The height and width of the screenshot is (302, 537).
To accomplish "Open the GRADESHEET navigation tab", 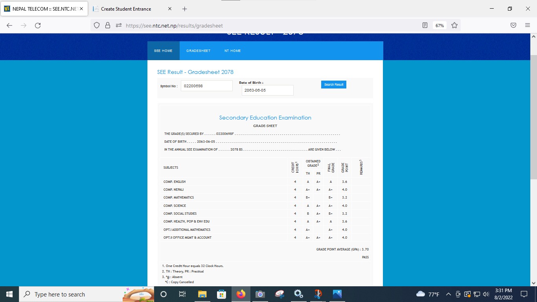I will coord(198,51).
